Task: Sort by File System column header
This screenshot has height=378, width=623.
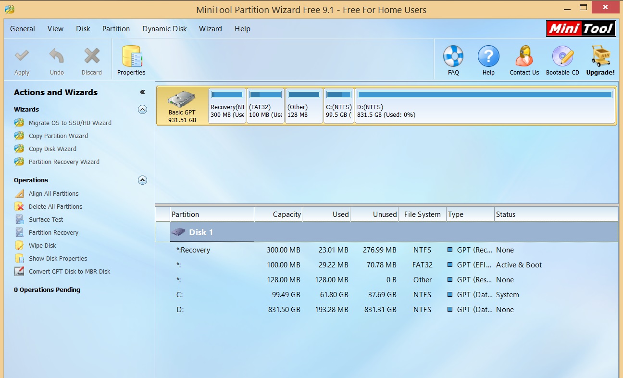Action: click(423, 214)
